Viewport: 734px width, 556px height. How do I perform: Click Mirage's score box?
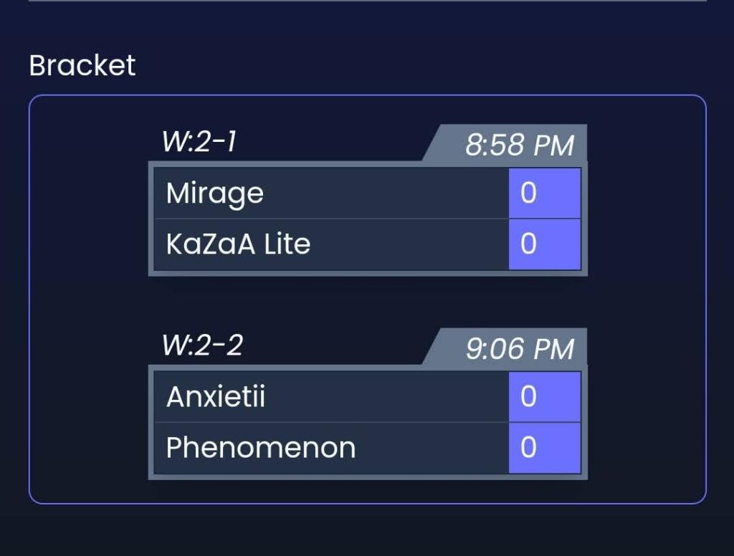544,193
